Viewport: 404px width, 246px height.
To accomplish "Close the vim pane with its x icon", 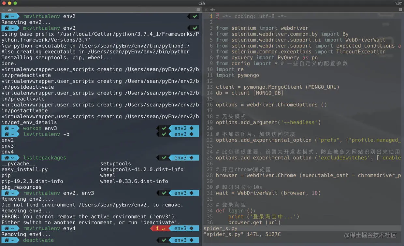I will (206, 10).
